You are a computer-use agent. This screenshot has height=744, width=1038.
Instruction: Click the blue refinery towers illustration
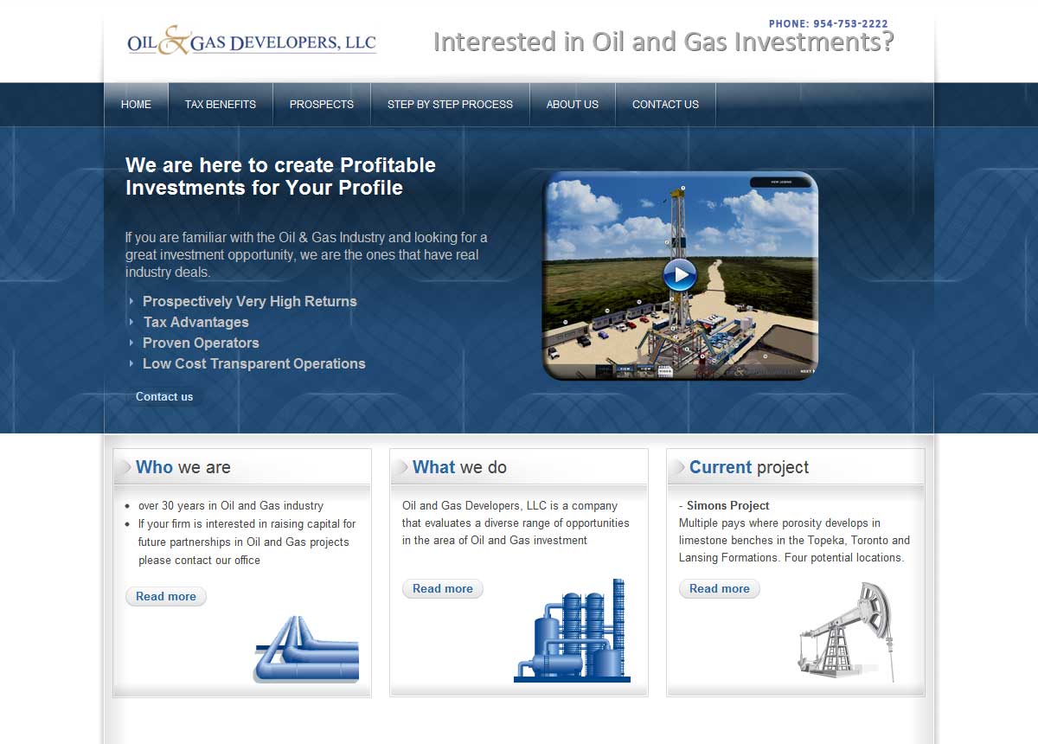pyautogui.click(x=572, y=632)
